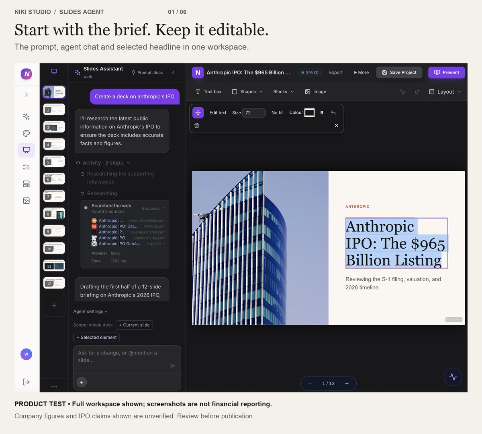
Task: Open the checklist icon in the sidebar
Action: 26,167
